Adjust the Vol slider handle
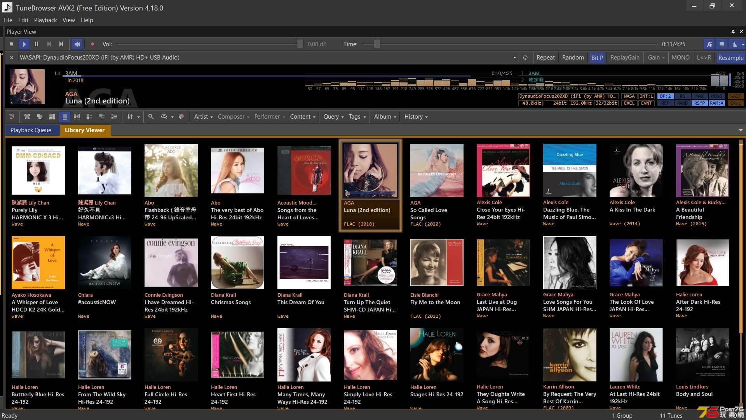Image resolution: width=746 pixels, height=420 pixels. coord(300,44)
